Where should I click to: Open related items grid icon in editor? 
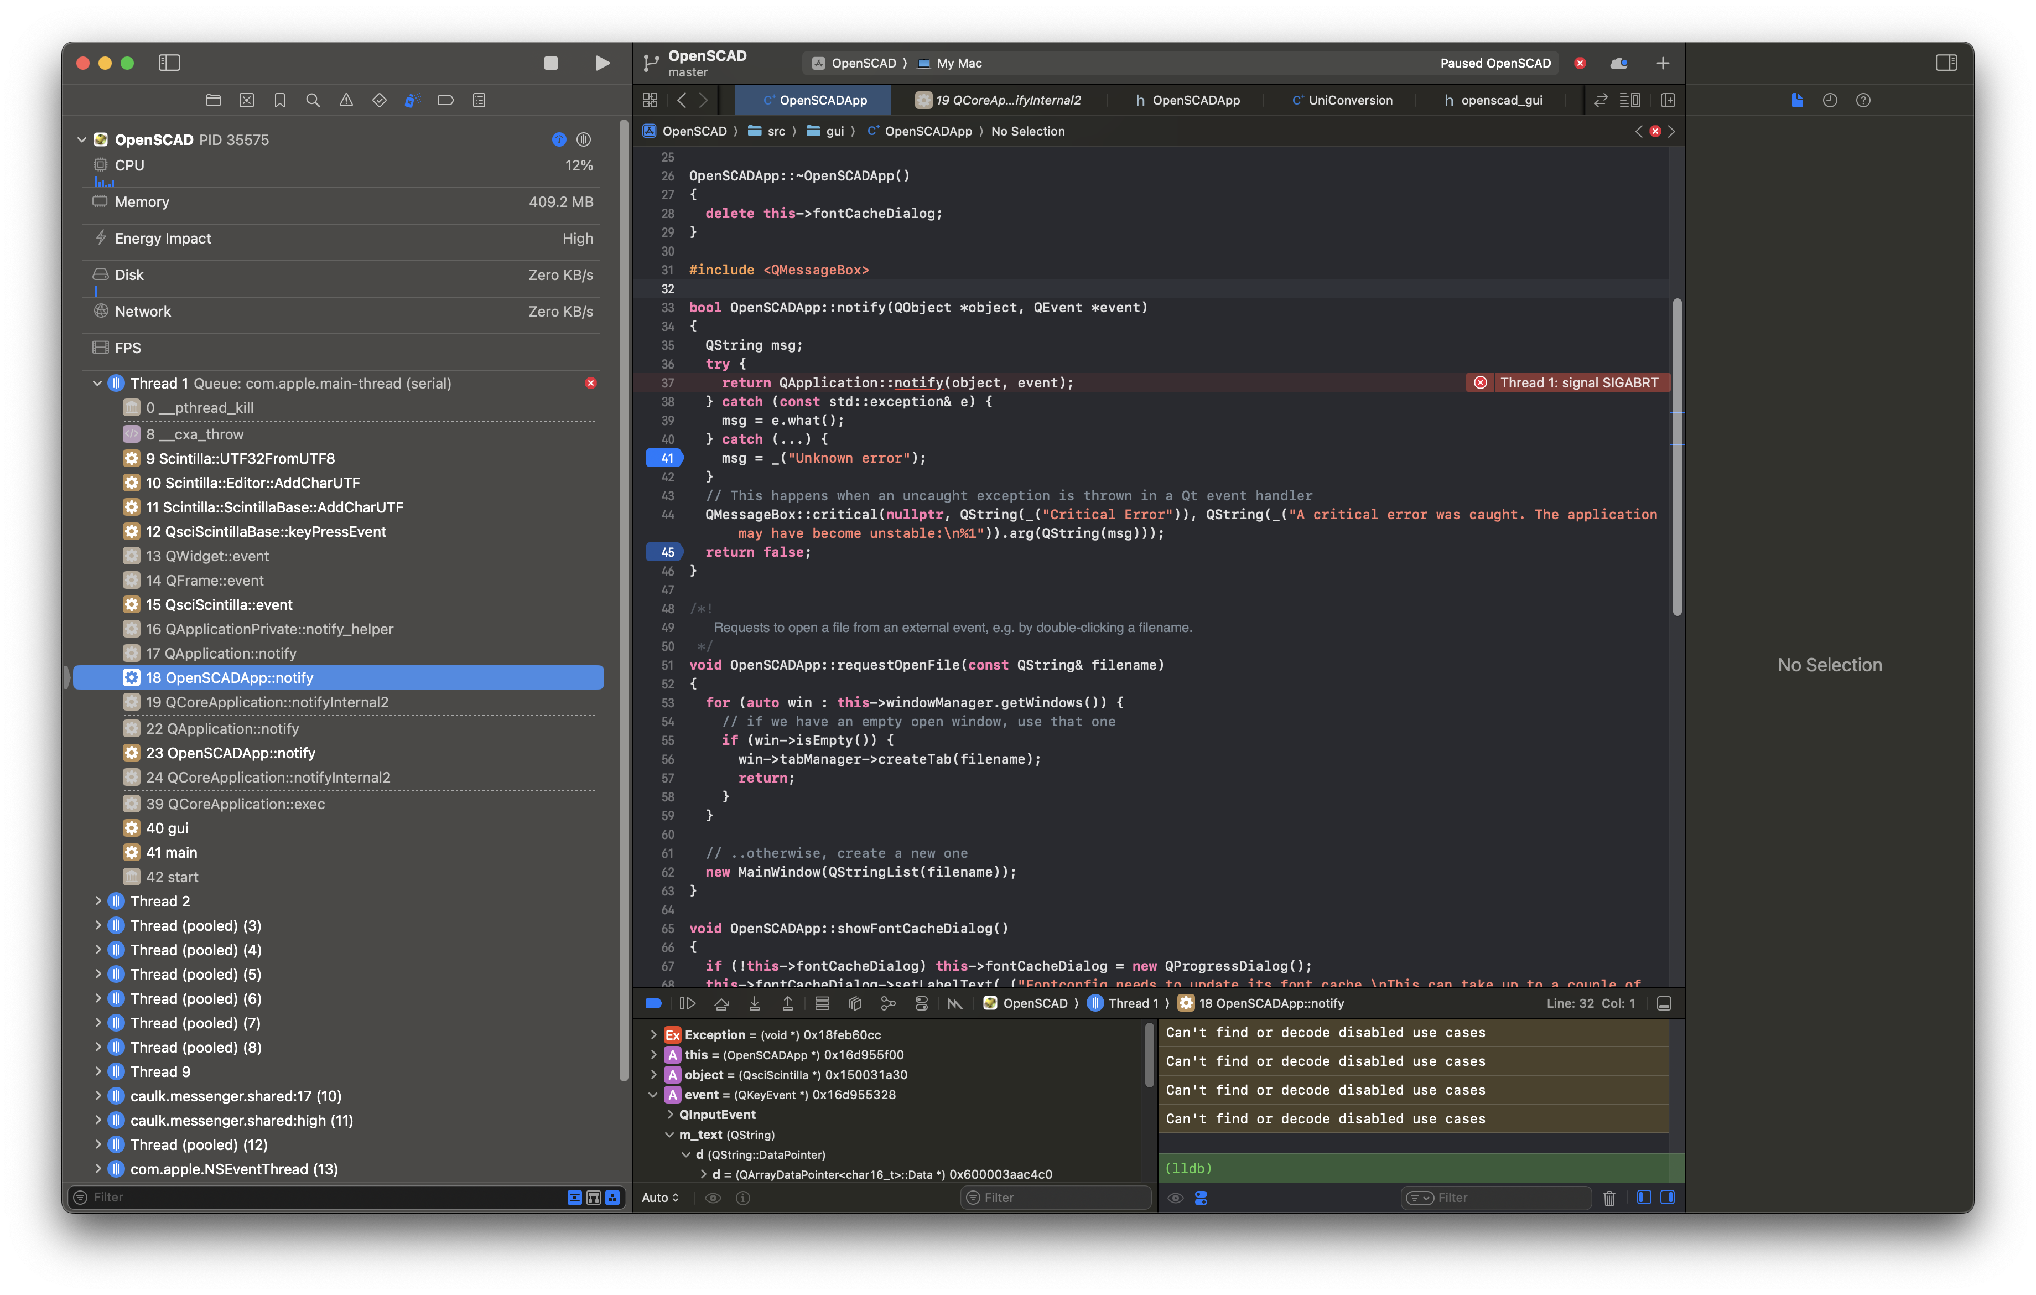(650, 101)
